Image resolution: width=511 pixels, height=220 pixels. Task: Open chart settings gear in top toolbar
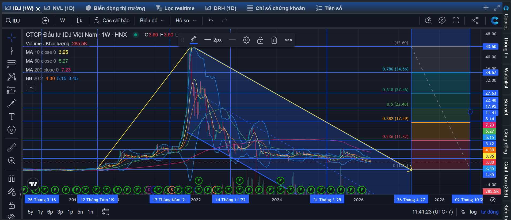(x=442, y=21)
